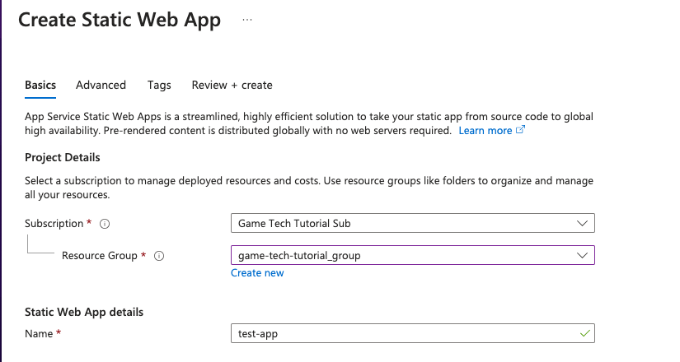Viewport: 680px width, 362px height.
Task: Click the Resource Group field label
Action: pyautogui.click(x=99, y=256)
